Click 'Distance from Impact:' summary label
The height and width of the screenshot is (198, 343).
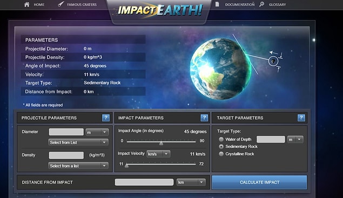[x=49, y=92]
